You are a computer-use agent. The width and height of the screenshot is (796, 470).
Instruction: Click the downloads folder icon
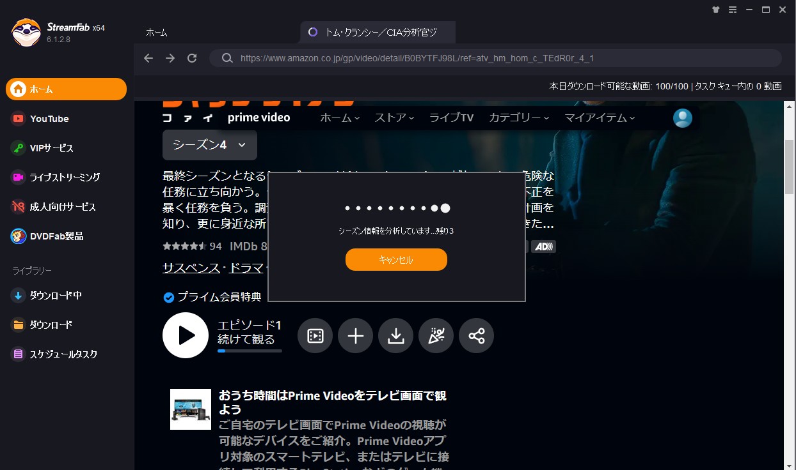[18, 325]
